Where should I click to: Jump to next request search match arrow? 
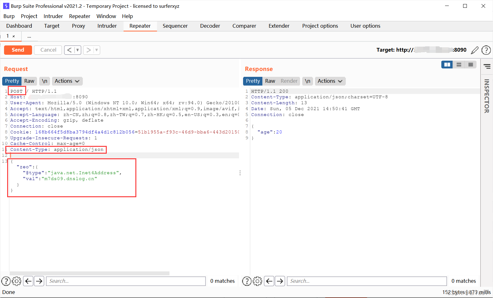point(39,281)
